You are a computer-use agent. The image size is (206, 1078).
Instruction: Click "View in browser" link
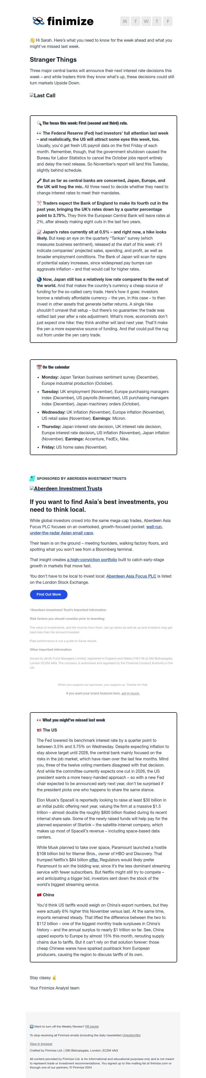[x=41, y=1044]
